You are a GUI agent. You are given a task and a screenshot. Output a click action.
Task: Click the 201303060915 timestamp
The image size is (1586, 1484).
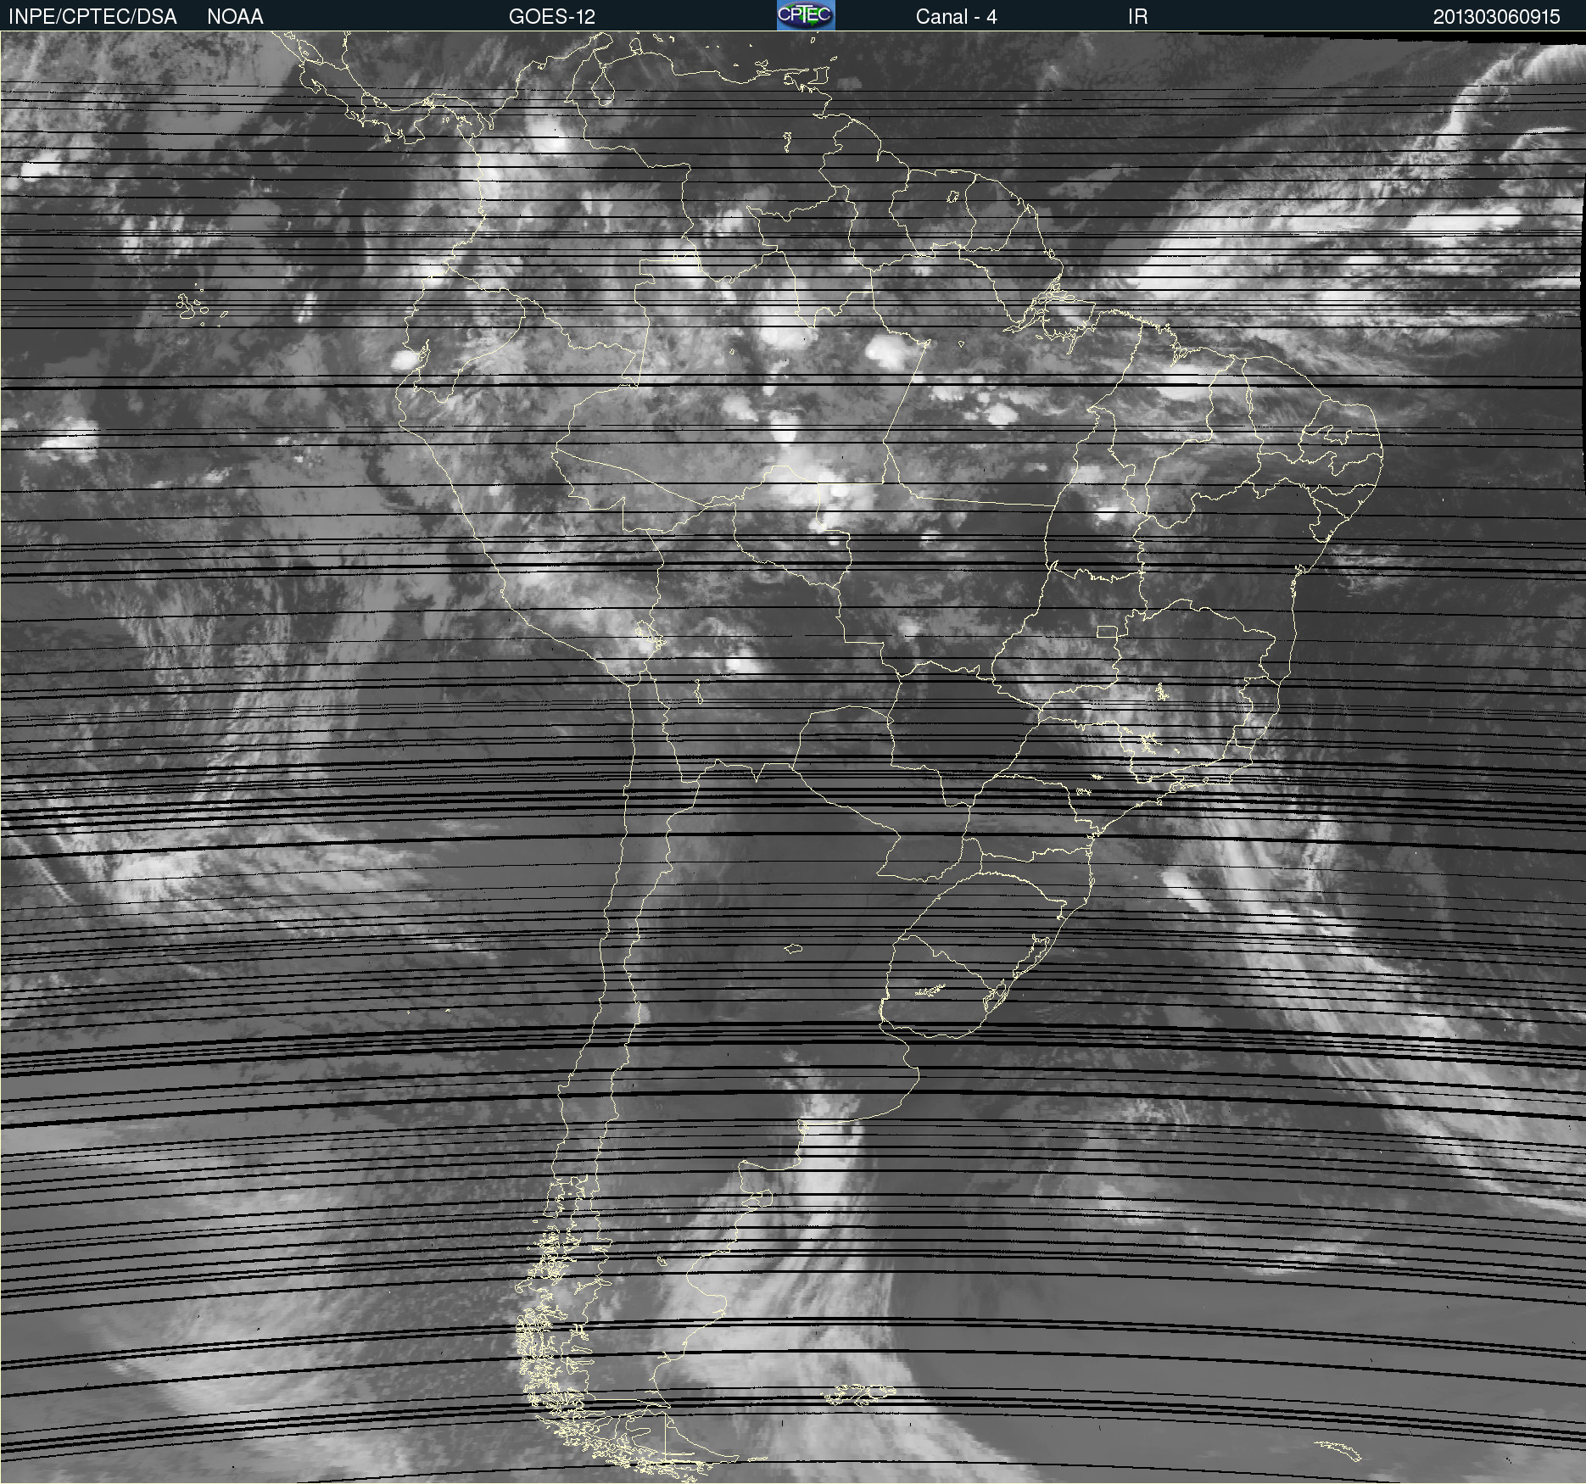click(1496, 16)
